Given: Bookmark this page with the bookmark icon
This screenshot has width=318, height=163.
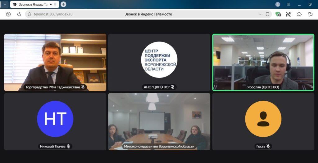Looking at the screenshot, I should [267, 14].
